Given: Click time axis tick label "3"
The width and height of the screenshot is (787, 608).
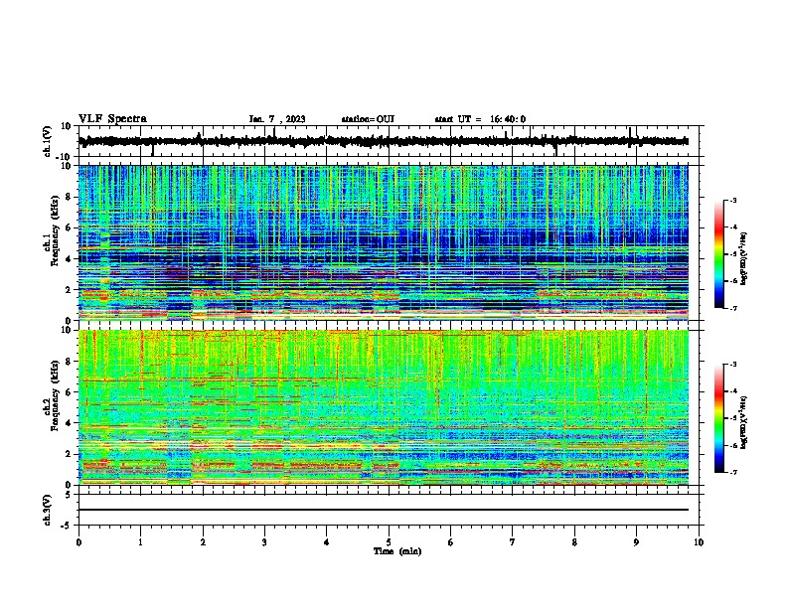Looking at the screenshot, I should tap(264, 542).
